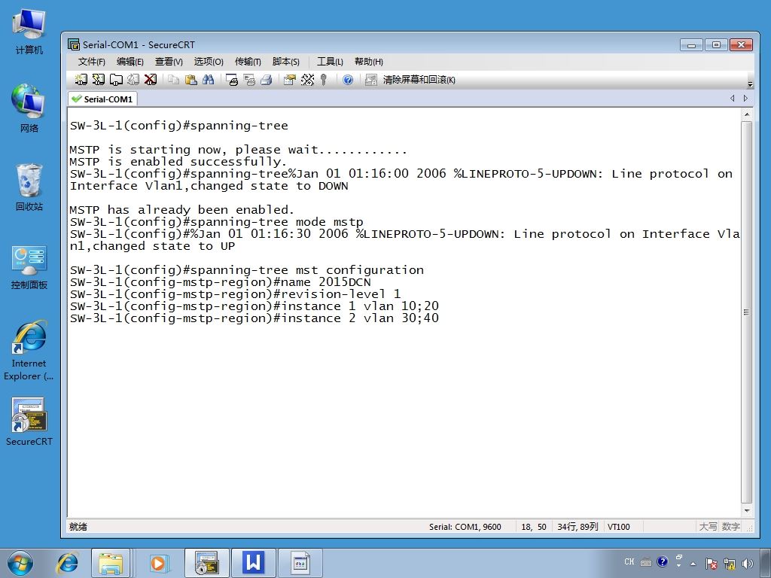
Task: Open the 帮助(H) menu
Action: (369, 62)
